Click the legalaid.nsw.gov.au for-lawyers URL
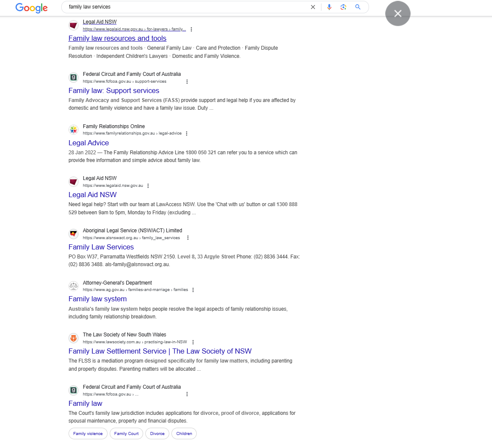The width and height of the screenshot is (492, 447). pyautogui.click(x=134, y=29)
